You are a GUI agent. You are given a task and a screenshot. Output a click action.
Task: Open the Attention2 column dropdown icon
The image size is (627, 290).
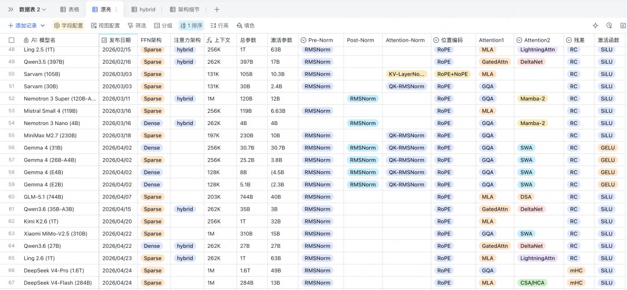(519, 41)
